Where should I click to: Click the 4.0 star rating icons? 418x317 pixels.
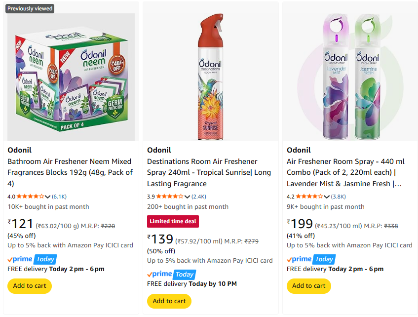click(x=31, y=197)
